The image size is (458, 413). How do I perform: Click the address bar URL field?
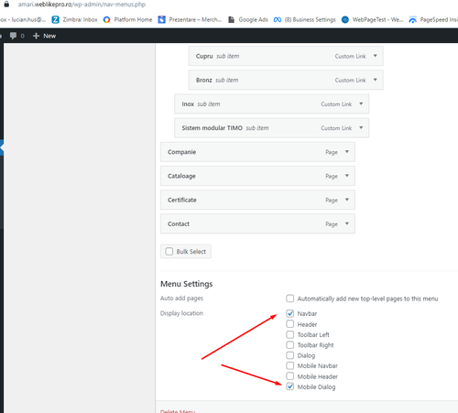point(82,5)
